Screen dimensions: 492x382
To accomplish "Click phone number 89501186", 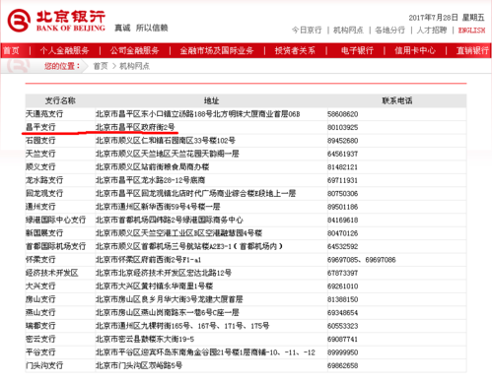I will point(343,207).
